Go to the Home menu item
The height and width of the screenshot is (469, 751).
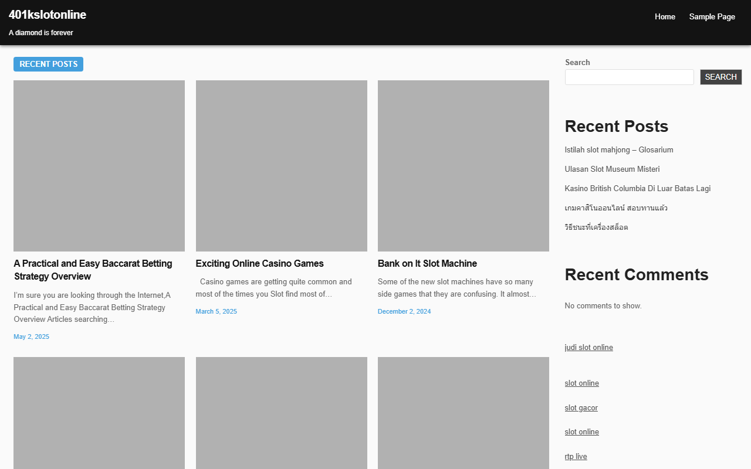coord(665,16)
